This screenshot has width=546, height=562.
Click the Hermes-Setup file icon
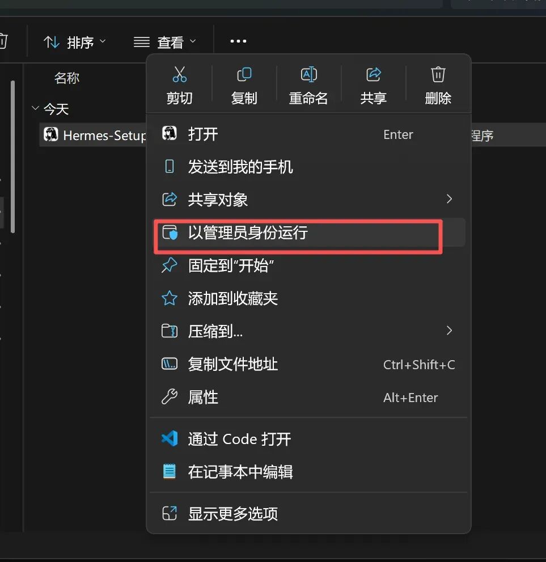click(x=50, y=134)
